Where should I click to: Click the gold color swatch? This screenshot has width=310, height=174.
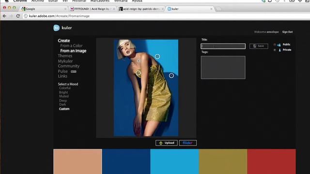pyautogui.click(x=223, y=161)
